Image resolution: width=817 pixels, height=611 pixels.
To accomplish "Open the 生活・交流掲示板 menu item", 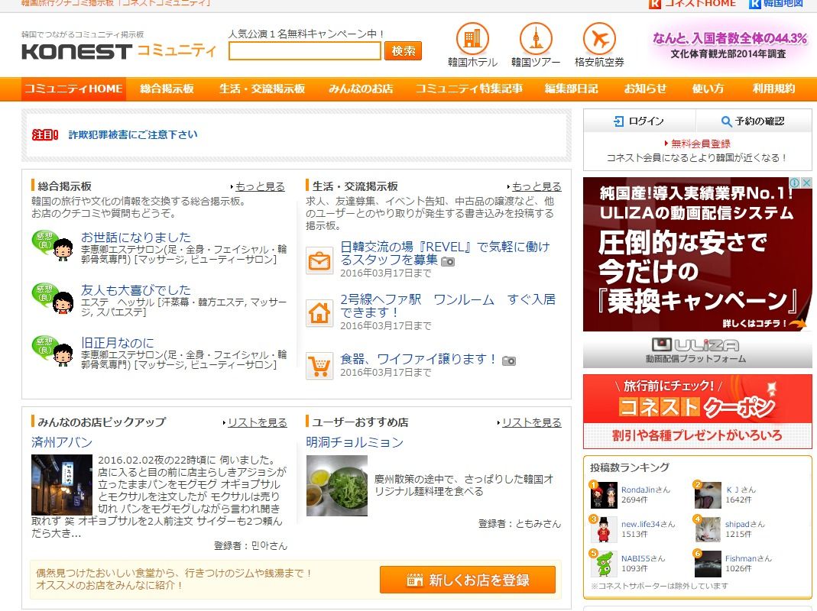I will (x=262, y=89).
